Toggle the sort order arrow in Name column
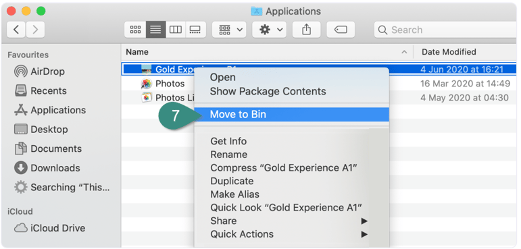This screenshot has width=521, height=249. point(404,52)
